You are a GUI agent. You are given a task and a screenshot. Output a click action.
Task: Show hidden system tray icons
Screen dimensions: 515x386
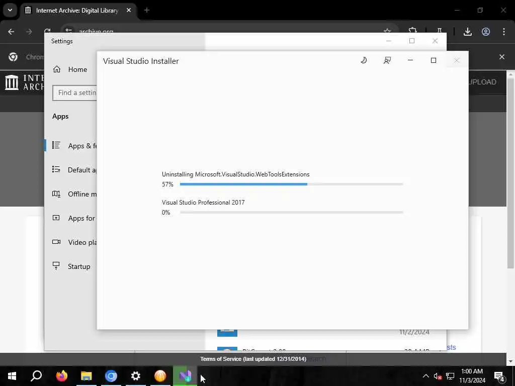point(425,376)
